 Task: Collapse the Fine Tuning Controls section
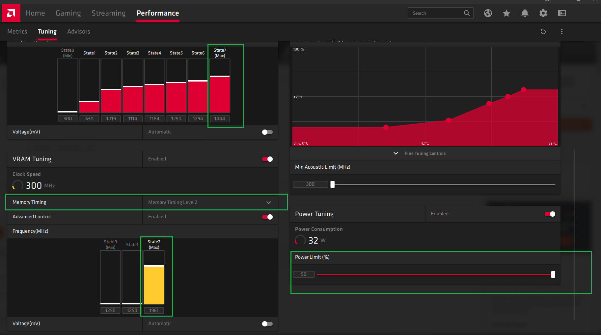[396, 153]
